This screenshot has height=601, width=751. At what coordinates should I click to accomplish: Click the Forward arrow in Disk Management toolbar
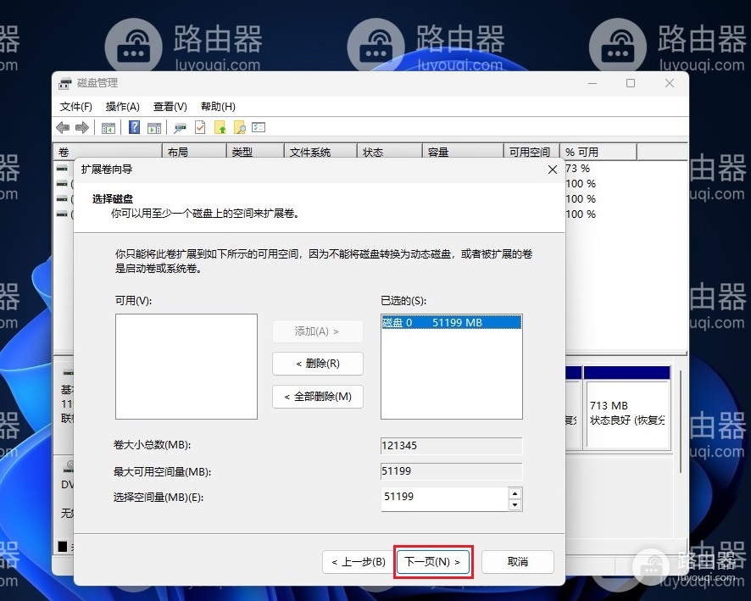pos(82,127)
